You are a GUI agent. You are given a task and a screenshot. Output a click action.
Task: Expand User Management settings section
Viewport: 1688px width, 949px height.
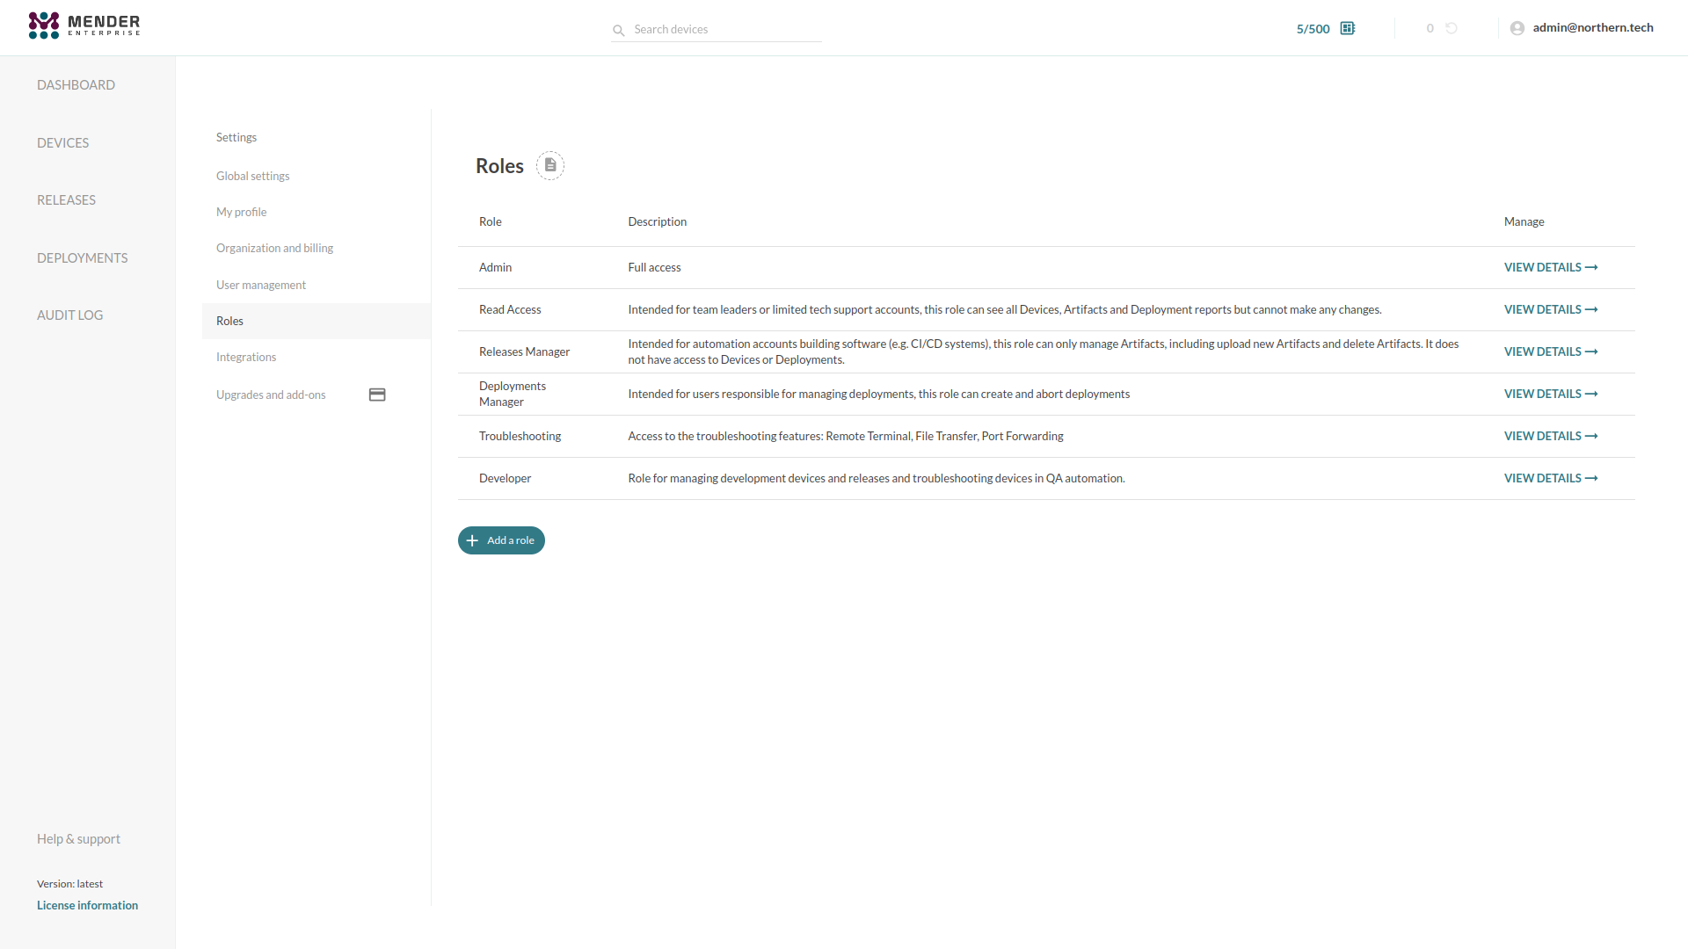pos(259,284)
